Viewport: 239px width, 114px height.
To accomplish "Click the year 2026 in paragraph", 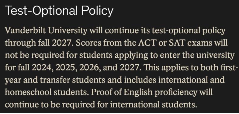I will click(x=91, y=68).
